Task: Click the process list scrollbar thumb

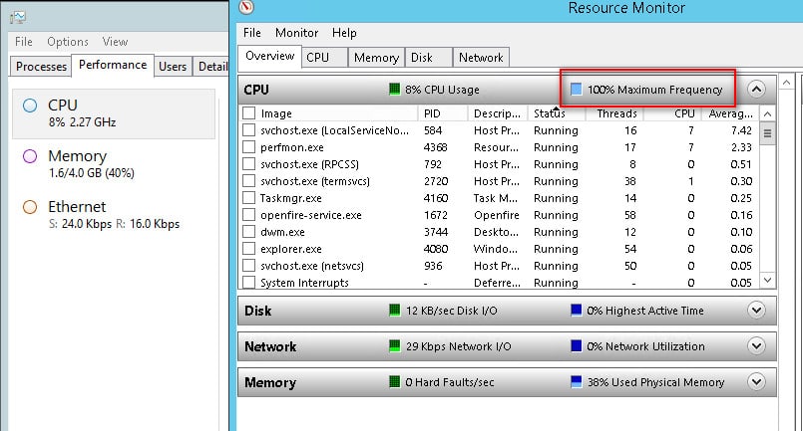Action: pyautogui.click(x=767, y=133)
